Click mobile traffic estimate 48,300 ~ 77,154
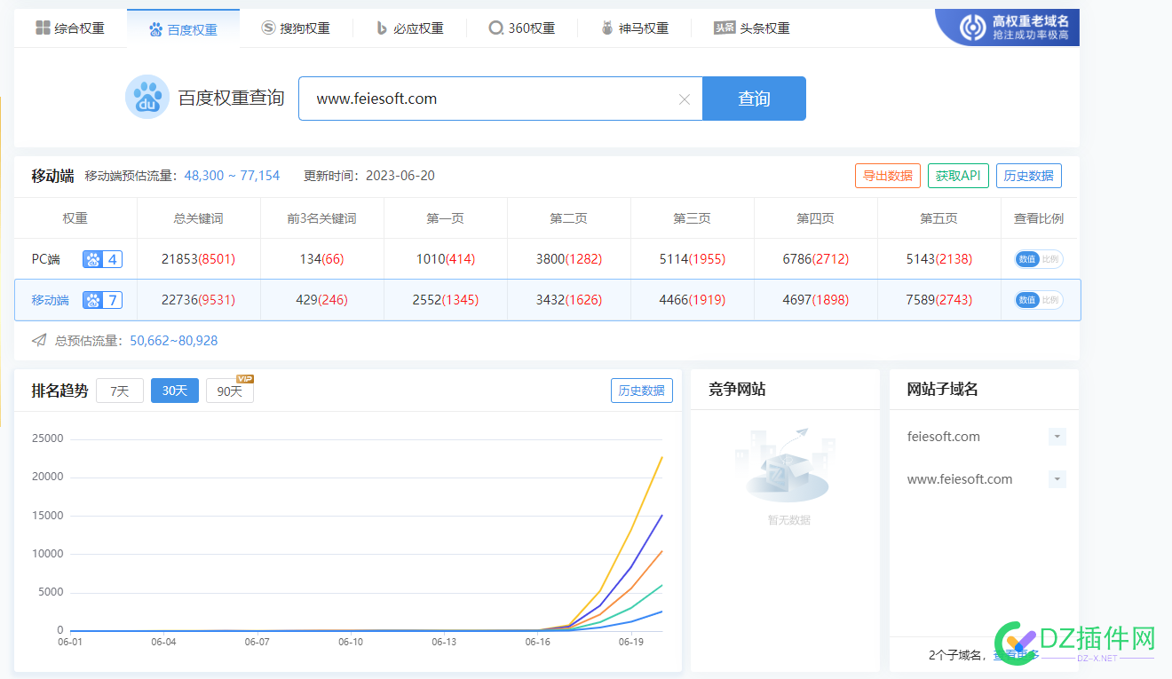Screen dimensions: 1172x679 [232, 176]
